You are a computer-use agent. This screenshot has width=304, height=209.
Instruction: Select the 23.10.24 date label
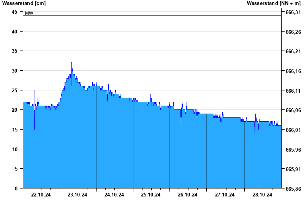[x=78, y=195]
